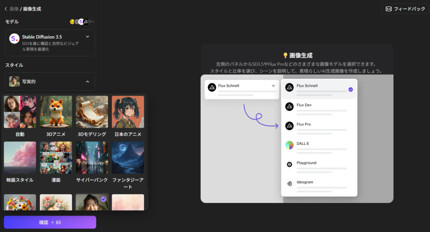Choose the 日本のアニメ style
Image resolution: width=430 pixels, height=232 pixels.
(128, 112)
